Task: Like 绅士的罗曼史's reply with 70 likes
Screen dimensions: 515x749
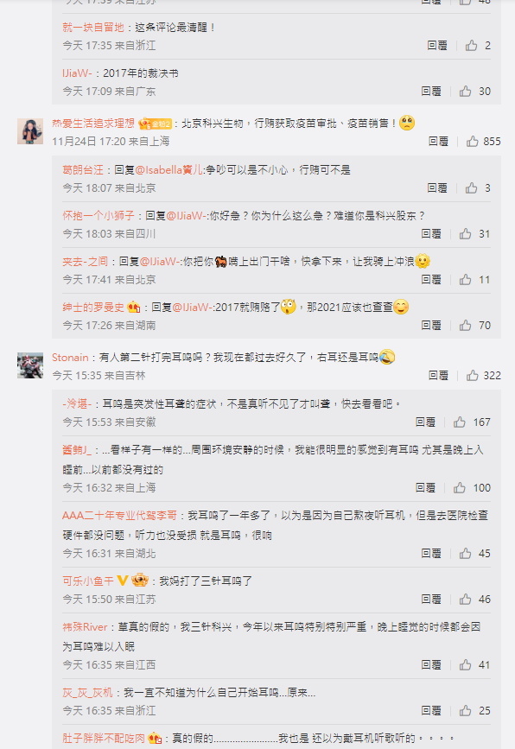Action: click(x=466, y=326)
